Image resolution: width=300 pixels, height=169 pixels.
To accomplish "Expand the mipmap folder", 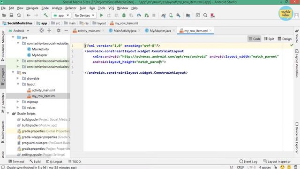I will coord(18,102).
